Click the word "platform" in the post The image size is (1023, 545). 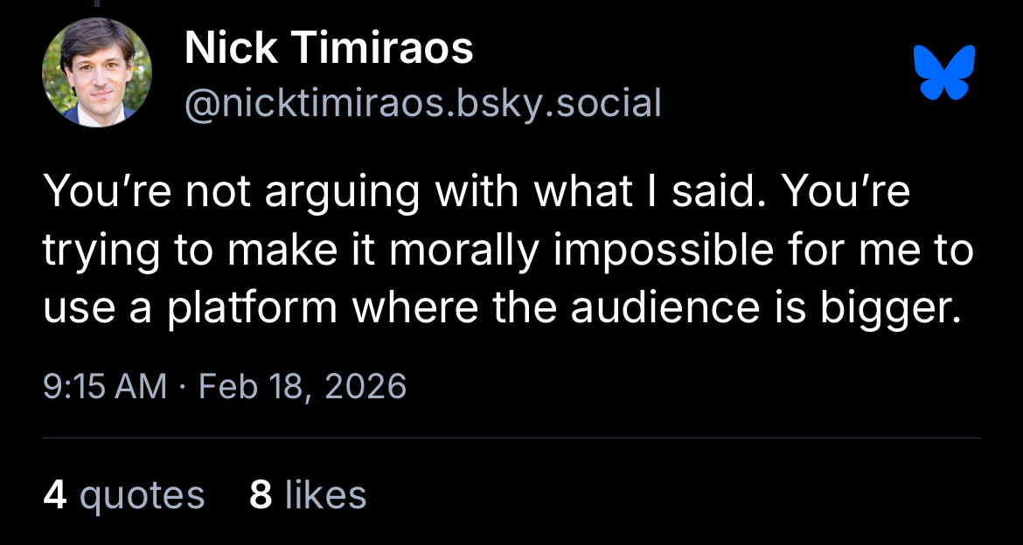click(x=252, y=309)
